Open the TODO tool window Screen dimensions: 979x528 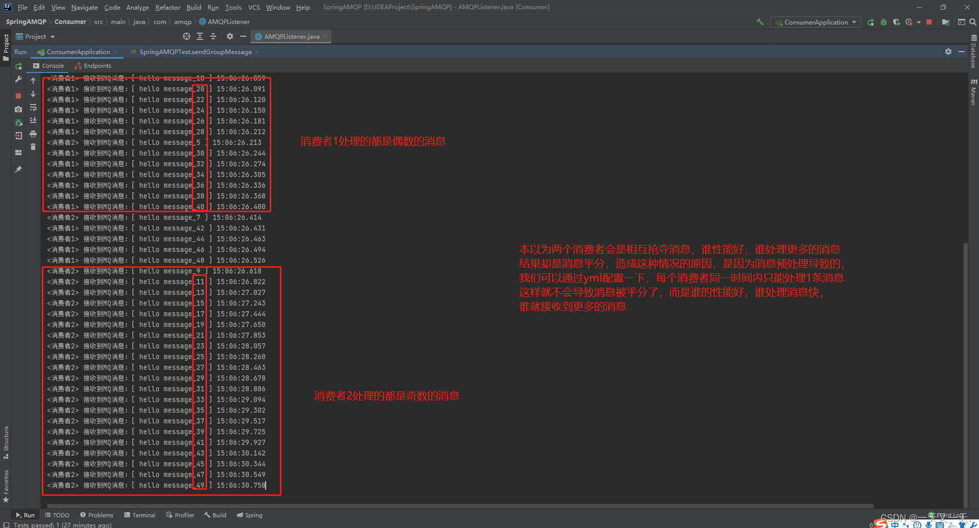pyautogui.click(x=57, y=515)
